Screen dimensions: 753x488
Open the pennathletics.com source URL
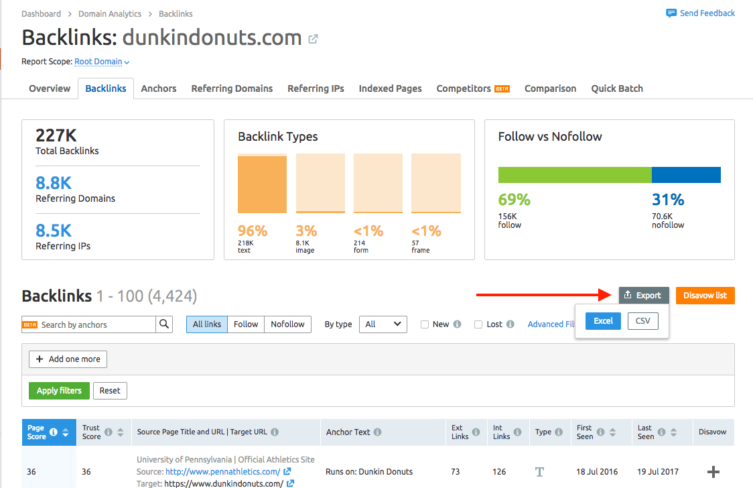pos(223,472)
